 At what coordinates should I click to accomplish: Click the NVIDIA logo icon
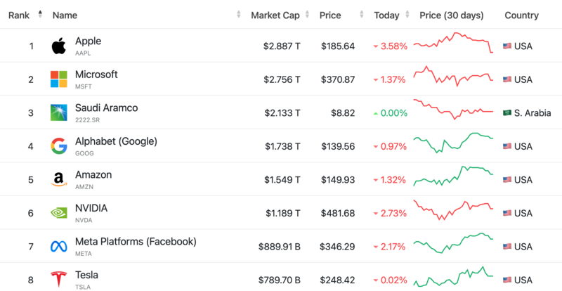coord(58,212)
